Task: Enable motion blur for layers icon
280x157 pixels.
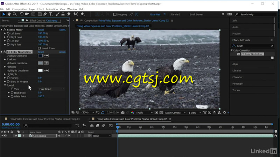Action: [103, 126]
